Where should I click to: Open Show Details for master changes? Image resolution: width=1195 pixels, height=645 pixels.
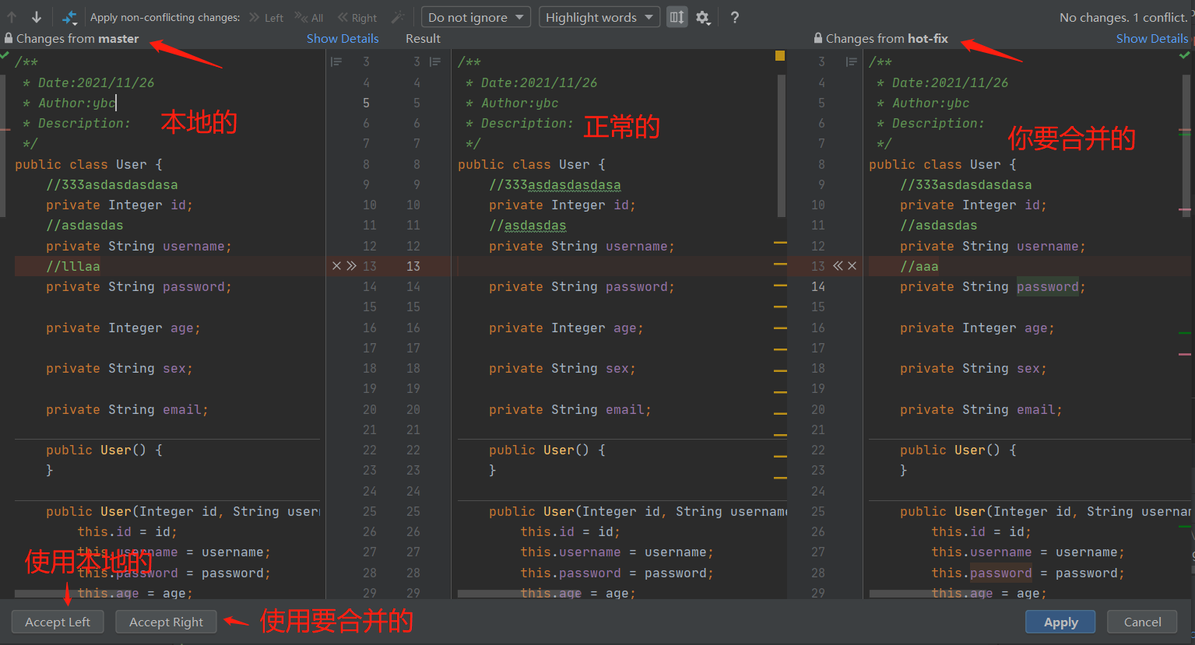343,38
